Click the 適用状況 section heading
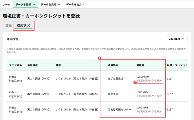Viewport: 194px width, 120px height. (x=12, y=39)
